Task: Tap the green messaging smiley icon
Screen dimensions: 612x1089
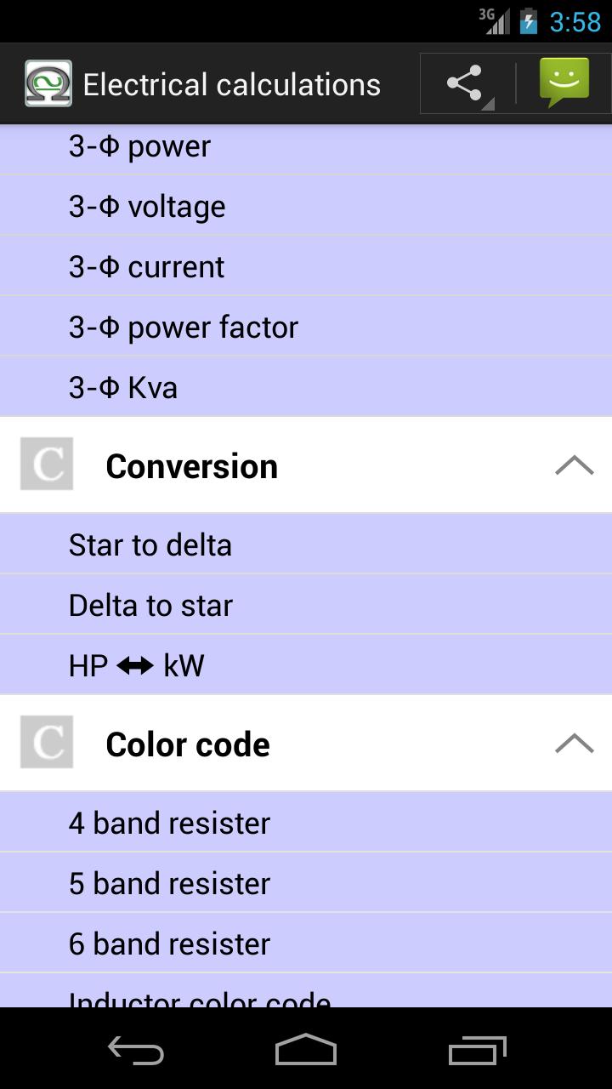Action: (564, 83)
